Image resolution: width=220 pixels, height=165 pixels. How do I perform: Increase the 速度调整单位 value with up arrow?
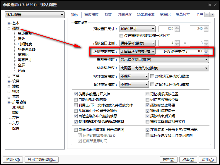coord(206,50)
